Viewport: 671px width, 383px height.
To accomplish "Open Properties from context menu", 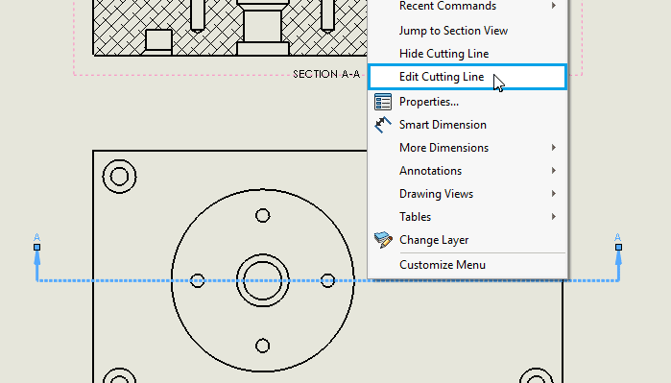I will [467, 102].
